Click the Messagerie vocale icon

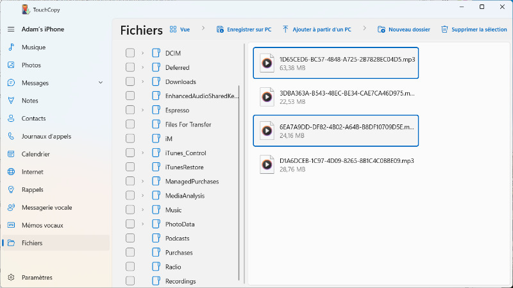tap(11, 208)
